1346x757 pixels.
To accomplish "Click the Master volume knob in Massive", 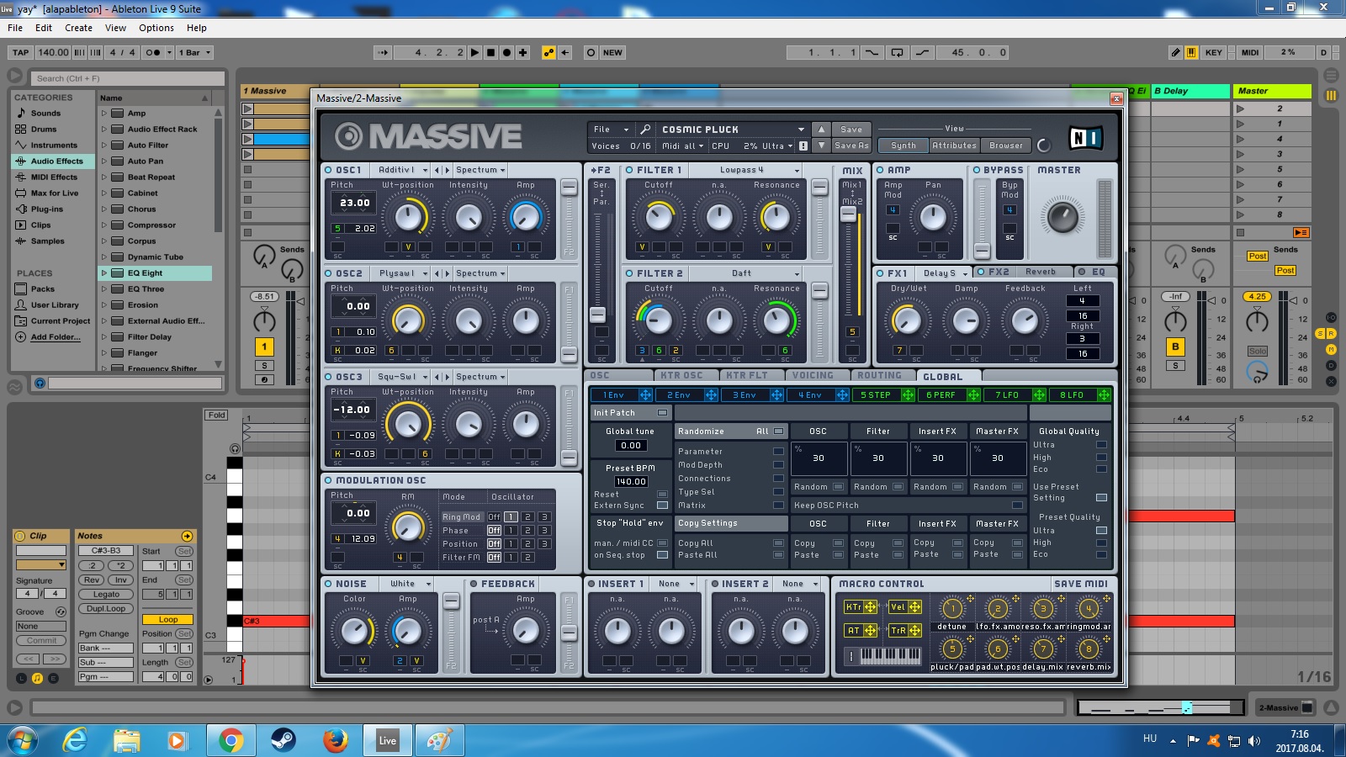I will tap(1062, 217).
